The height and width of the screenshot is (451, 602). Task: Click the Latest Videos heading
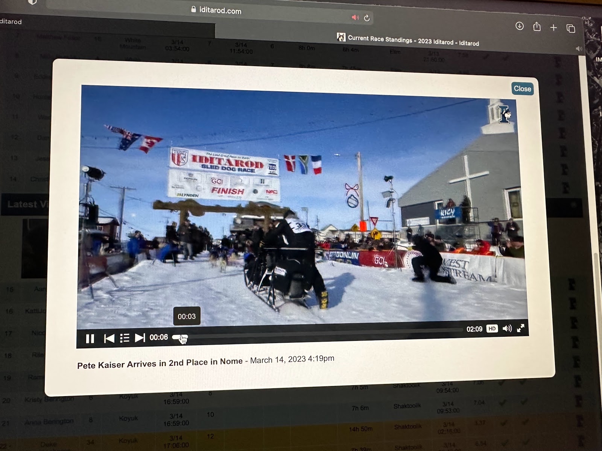pyautogui.click(x=28, y=204)
